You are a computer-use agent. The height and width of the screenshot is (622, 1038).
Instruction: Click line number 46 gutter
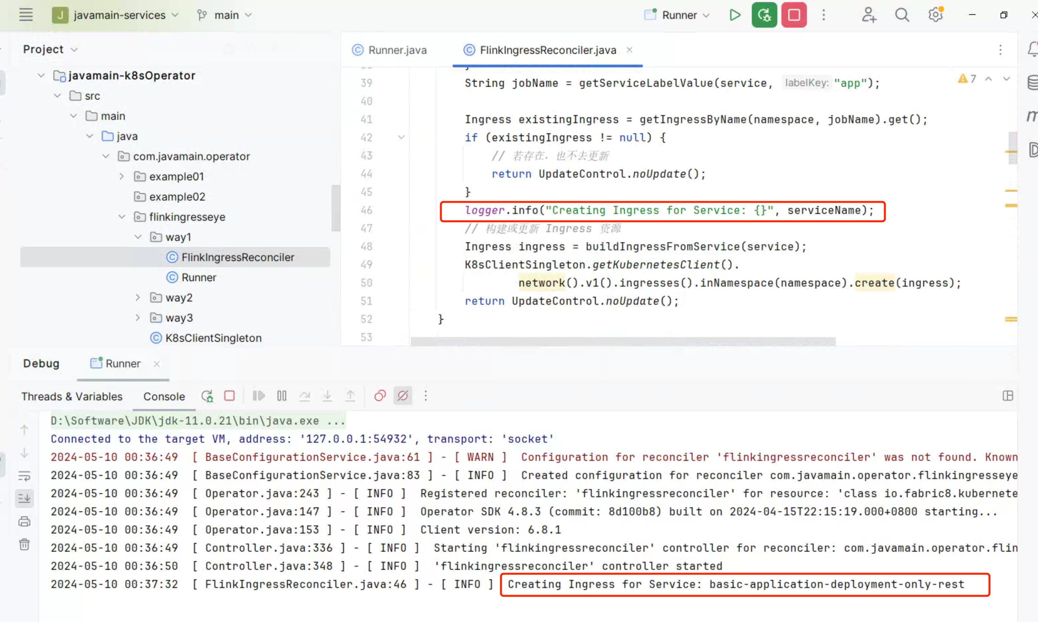(367, 210)
